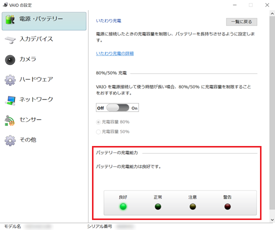
Task: Click the シリアル番号 label in status bar
Action: (99, 226)
